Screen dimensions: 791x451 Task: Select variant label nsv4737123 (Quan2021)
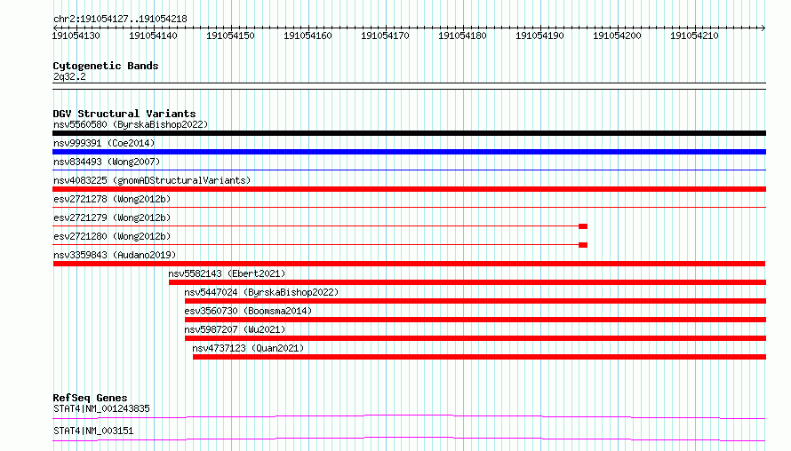248,348
